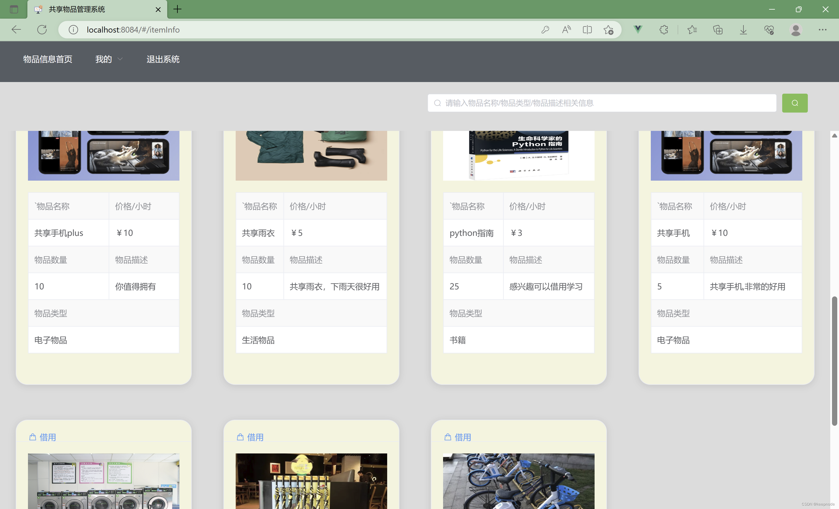Viewport: 839px width, 509px height.
Task: Open the browser profile avatar
Action: [x=796, y=30]
